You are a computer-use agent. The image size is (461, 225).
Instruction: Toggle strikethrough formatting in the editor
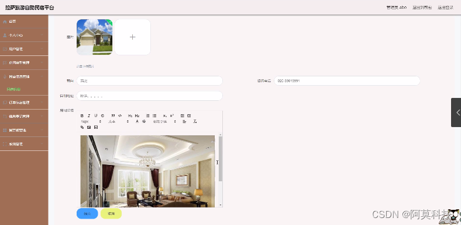[x=102, y=116]
